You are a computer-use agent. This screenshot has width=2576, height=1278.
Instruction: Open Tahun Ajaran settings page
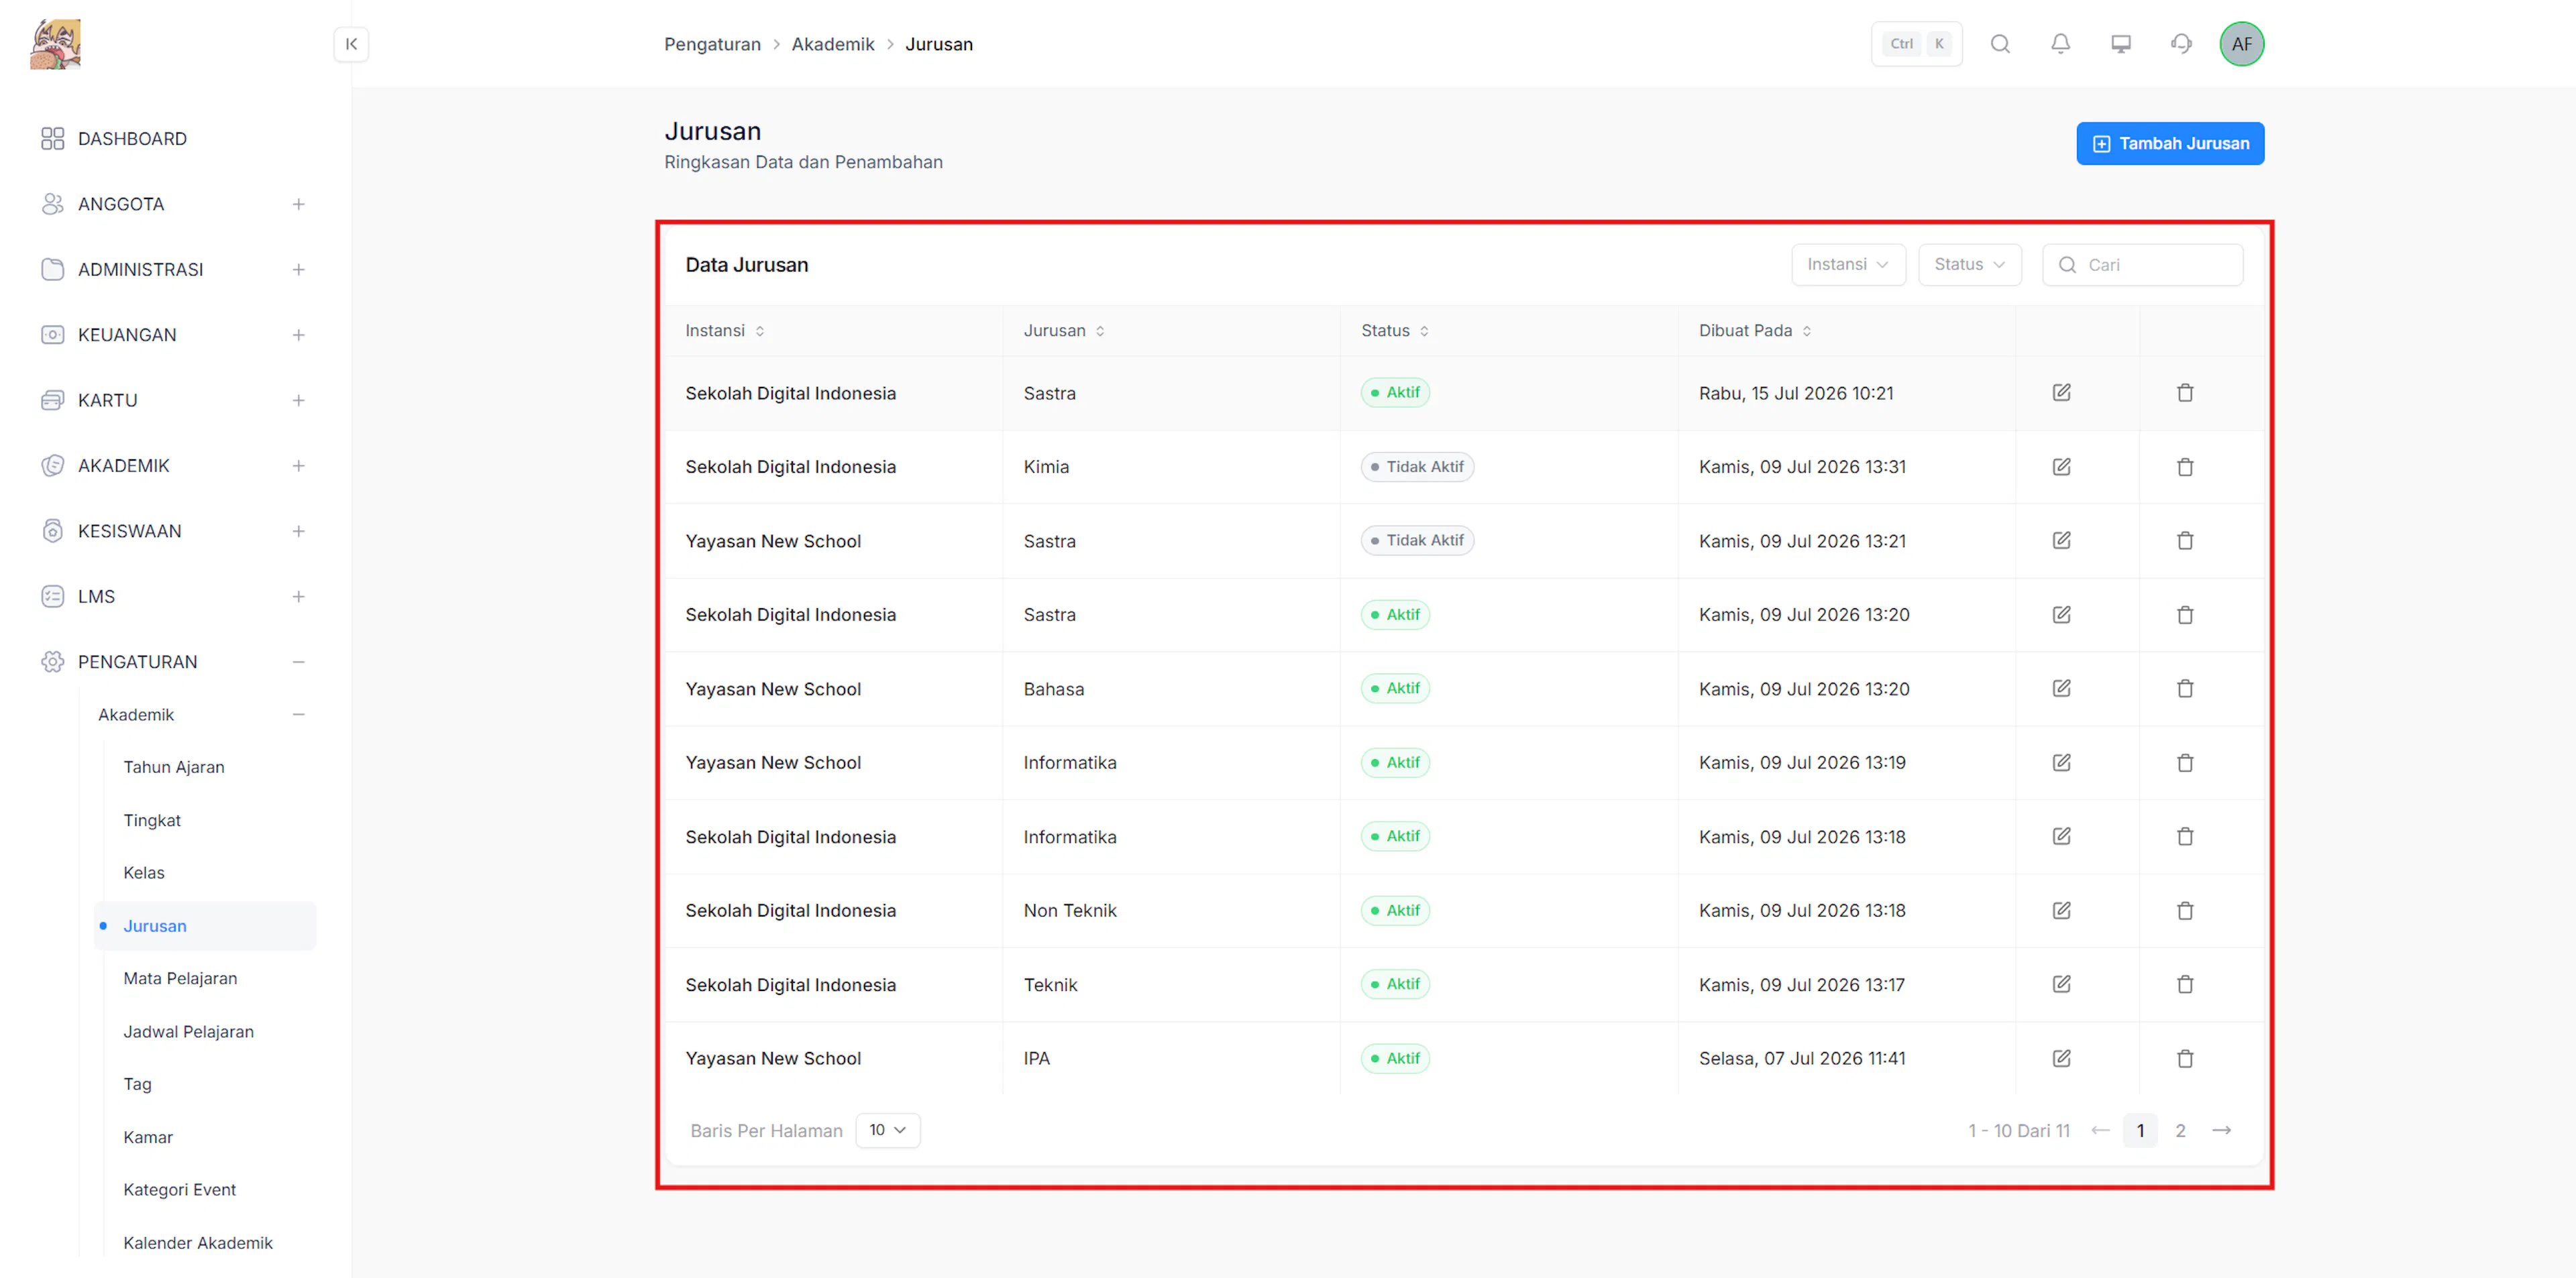point(174,767)
